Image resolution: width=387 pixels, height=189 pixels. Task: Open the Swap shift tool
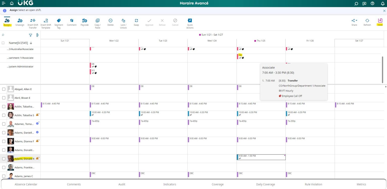[x=136, y=22]
